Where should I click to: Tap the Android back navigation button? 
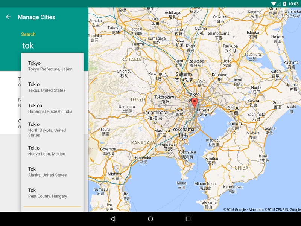click(113, 219)
